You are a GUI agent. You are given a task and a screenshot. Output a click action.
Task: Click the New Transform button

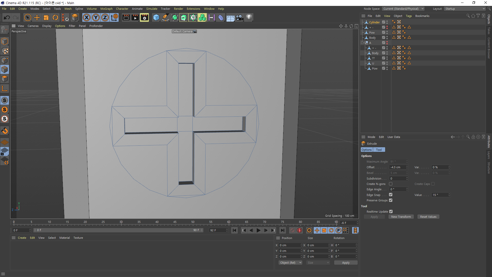401,217
